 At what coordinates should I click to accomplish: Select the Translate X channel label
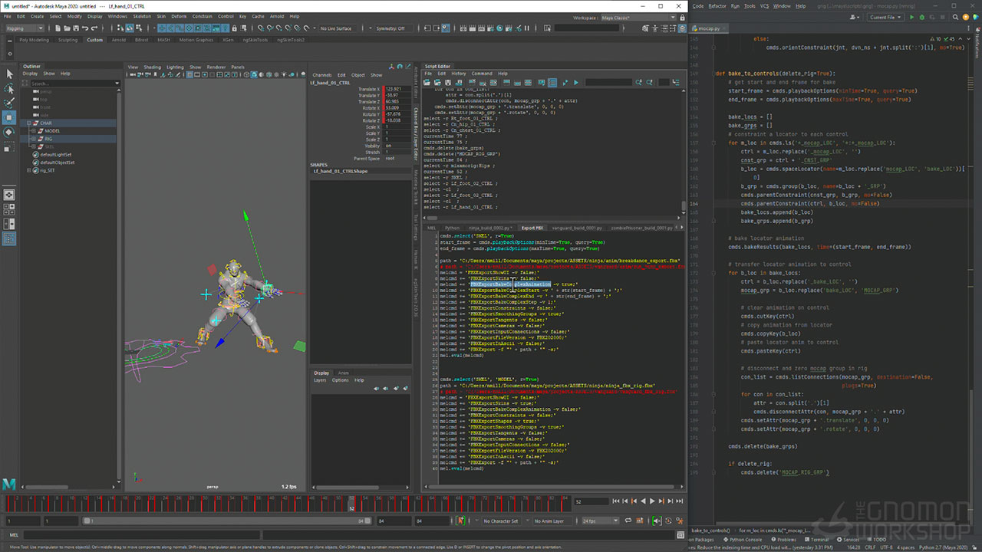(368, 89)
